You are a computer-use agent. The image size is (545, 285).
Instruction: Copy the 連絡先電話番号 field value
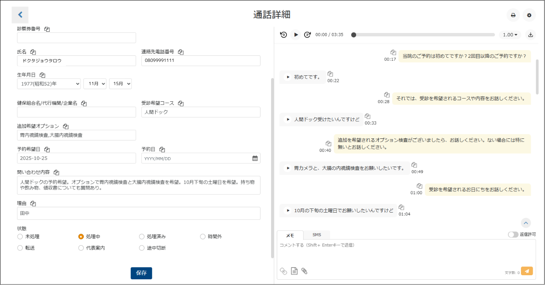[181, 52]
